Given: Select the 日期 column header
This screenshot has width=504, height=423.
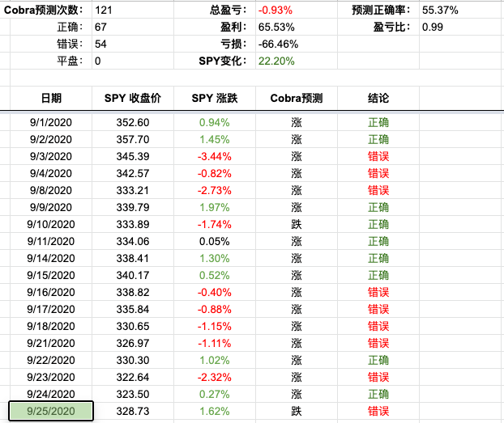Looking at the screenshot, I should (x=51, y=98).
